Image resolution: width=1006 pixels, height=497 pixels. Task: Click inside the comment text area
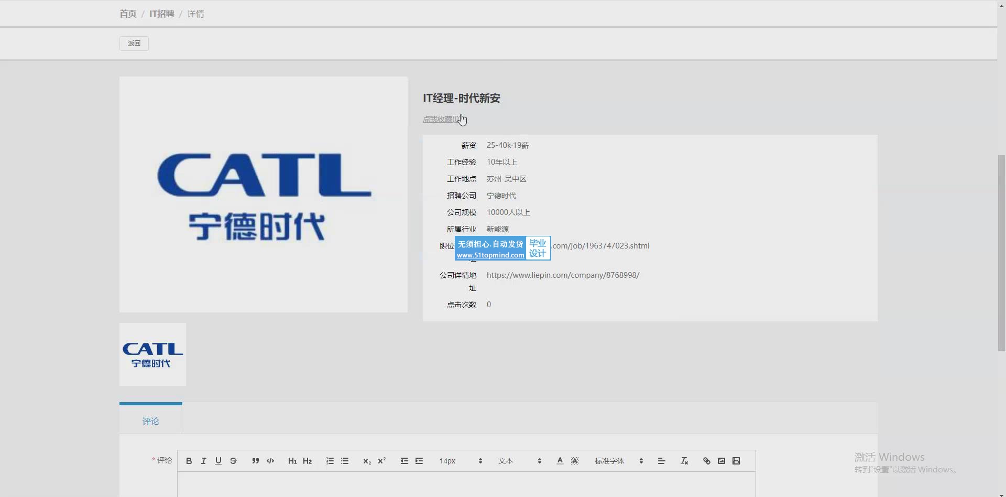click(466, 484)
